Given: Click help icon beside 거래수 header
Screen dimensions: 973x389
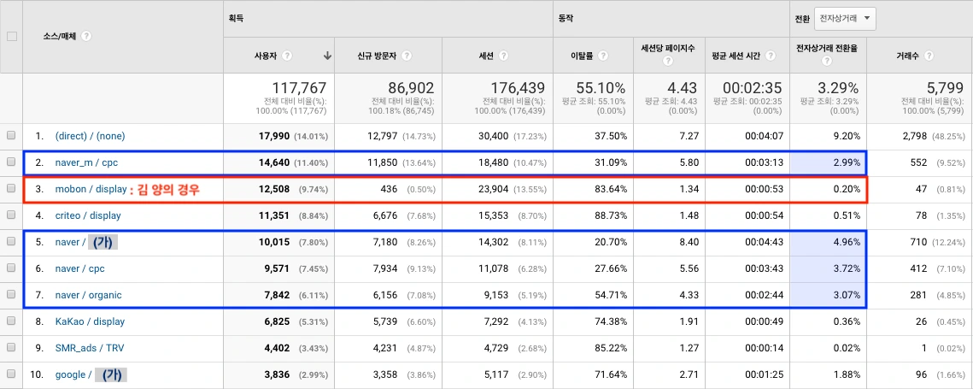Looking at the screenshot, I should coord(929,56).
